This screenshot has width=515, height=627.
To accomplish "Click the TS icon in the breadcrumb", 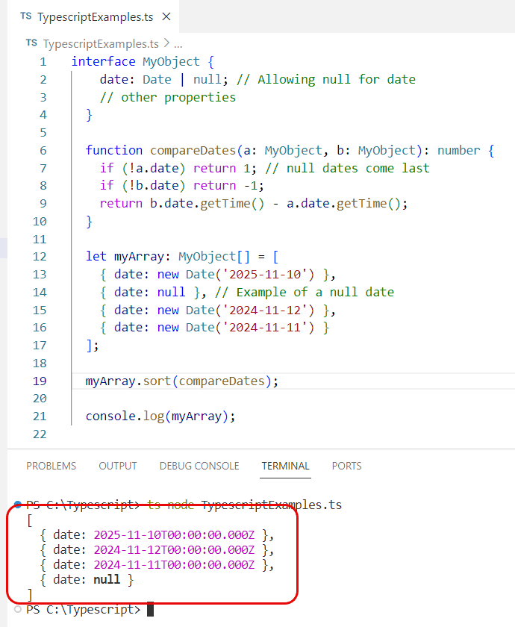I will pyautogui.click(x=31, y=43).
